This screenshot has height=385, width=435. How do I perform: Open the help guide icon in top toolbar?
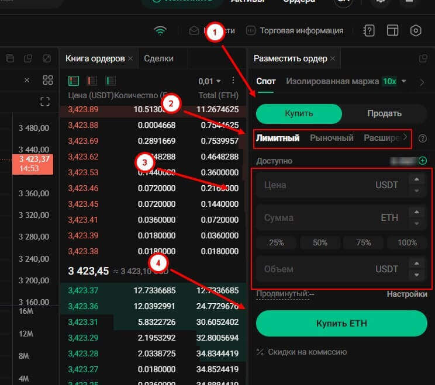[x=369, y=30]
